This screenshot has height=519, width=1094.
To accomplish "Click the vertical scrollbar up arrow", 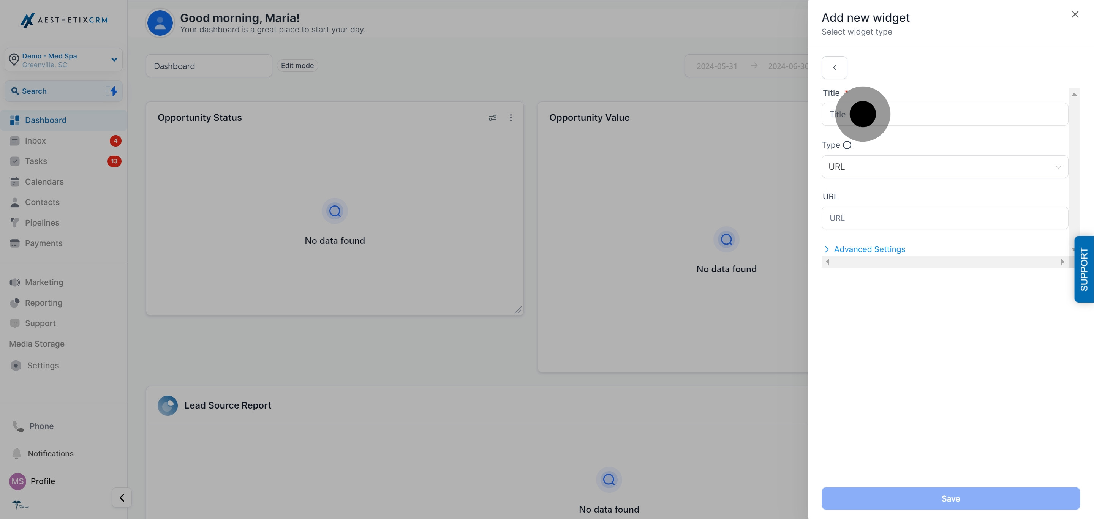I will tap(1074, 94).
